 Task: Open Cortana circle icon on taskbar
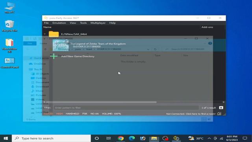(96, 138)
